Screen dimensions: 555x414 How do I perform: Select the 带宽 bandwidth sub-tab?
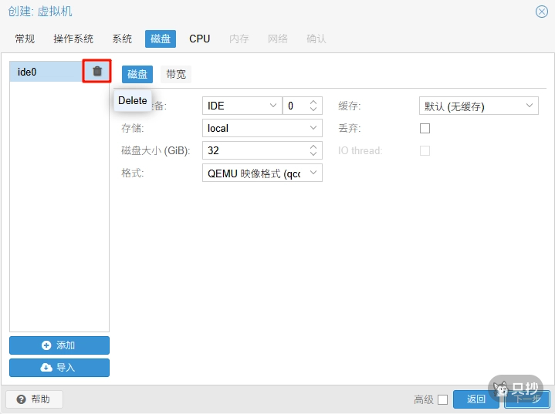click(176, 74)
